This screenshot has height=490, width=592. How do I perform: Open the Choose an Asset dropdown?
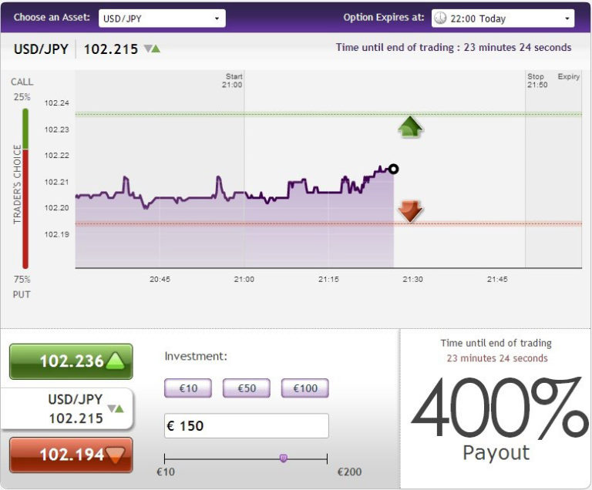pyautogui.click(x=162, y=18)
